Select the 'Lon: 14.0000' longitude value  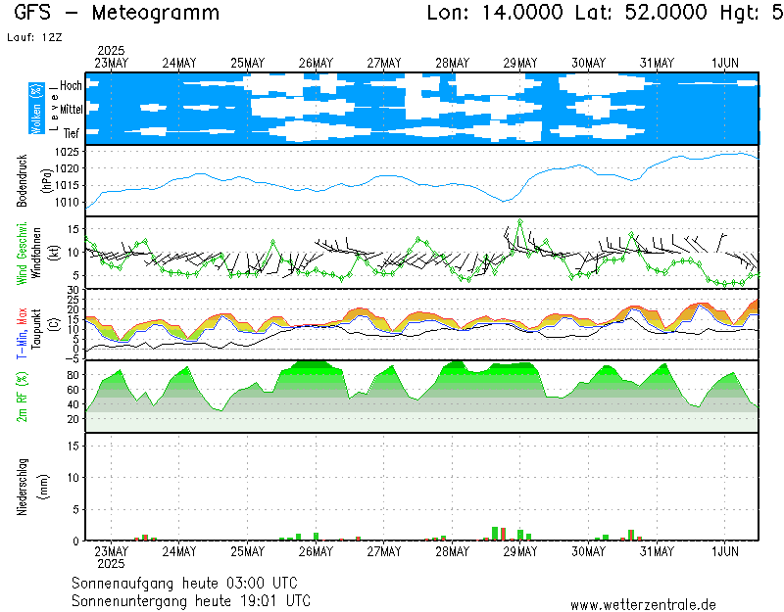pyautogui.click(x=495, y=13)
